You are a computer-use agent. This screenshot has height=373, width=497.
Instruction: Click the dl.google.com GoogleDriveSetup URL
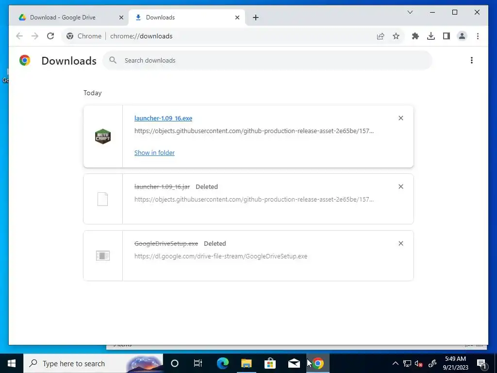221,256
